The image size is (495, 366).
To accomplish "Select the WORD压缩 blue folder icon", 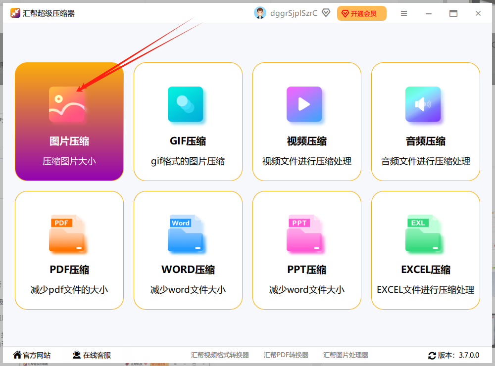I will pyautogui.click(x=186, y=233).
